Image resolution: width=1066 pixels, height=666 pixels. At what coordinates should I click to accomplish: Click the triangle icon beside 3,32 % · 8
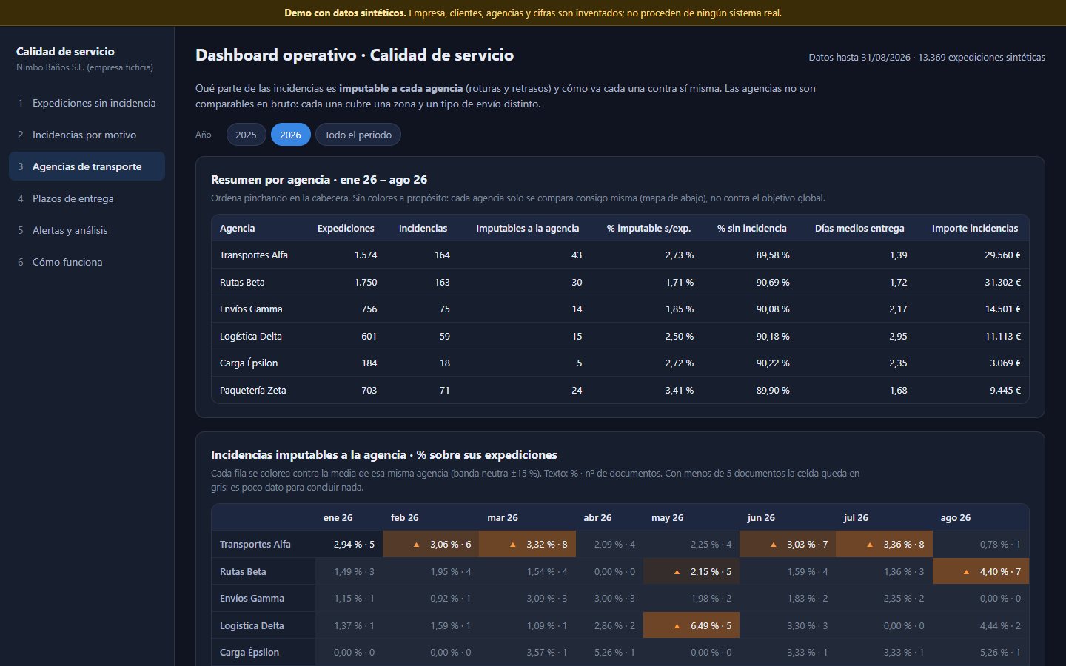(512, 545)
